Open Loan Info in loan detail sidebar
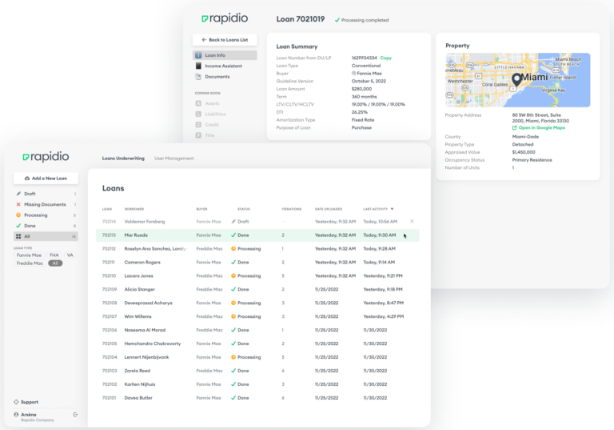Image resolution: width=614 pixels, height=430 pixels. 225,55
